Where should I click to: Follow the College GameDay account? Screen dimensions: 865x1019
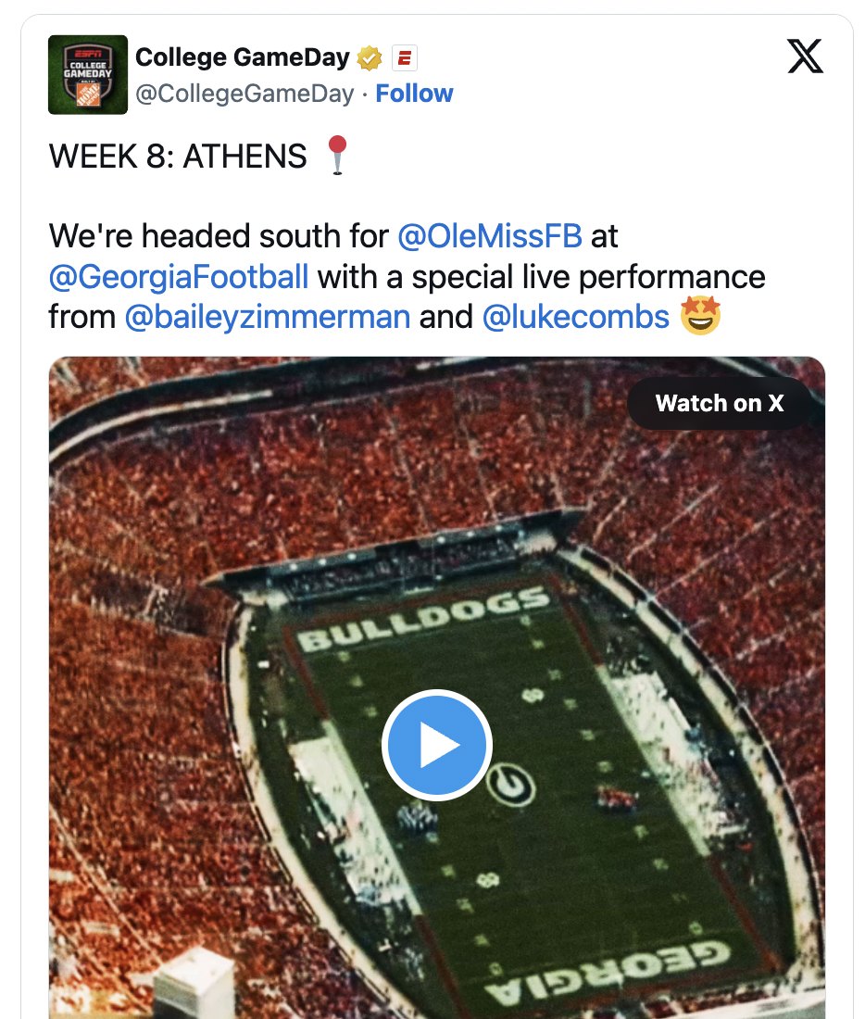pyautogui.click(x=414, y=94)
